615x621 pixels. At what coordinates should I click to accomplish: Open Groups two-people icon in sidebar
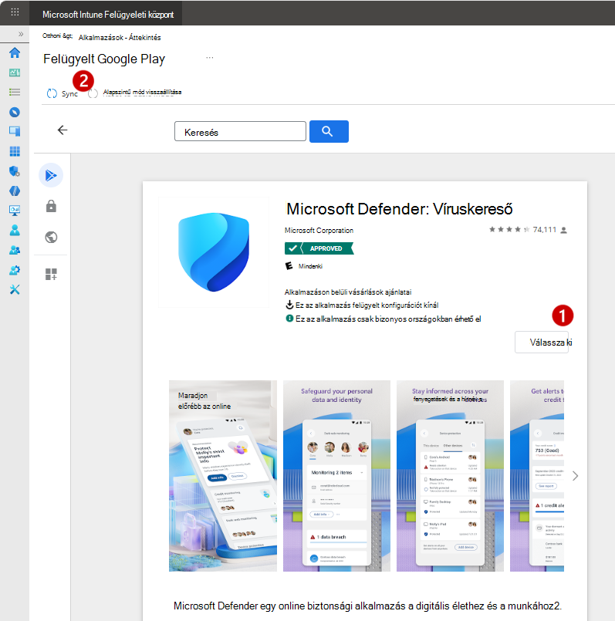pyautogui.click(x=15, y=250)
